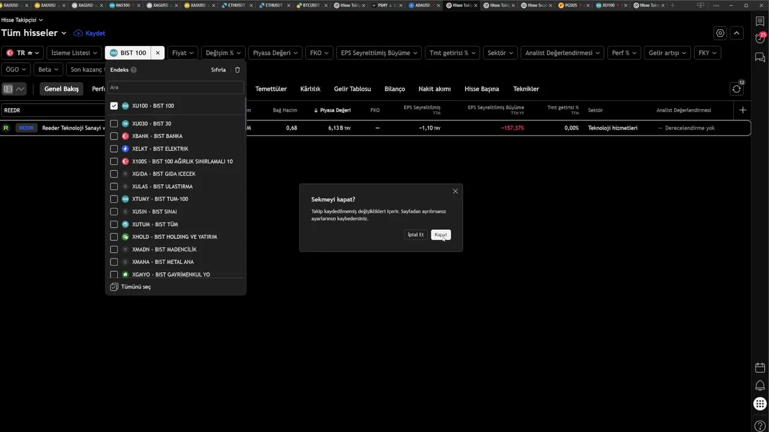This screenshot has height=432, width=769.
Task: Open the watchlist icon in right sidebar
Action: [x=760, y=21]
